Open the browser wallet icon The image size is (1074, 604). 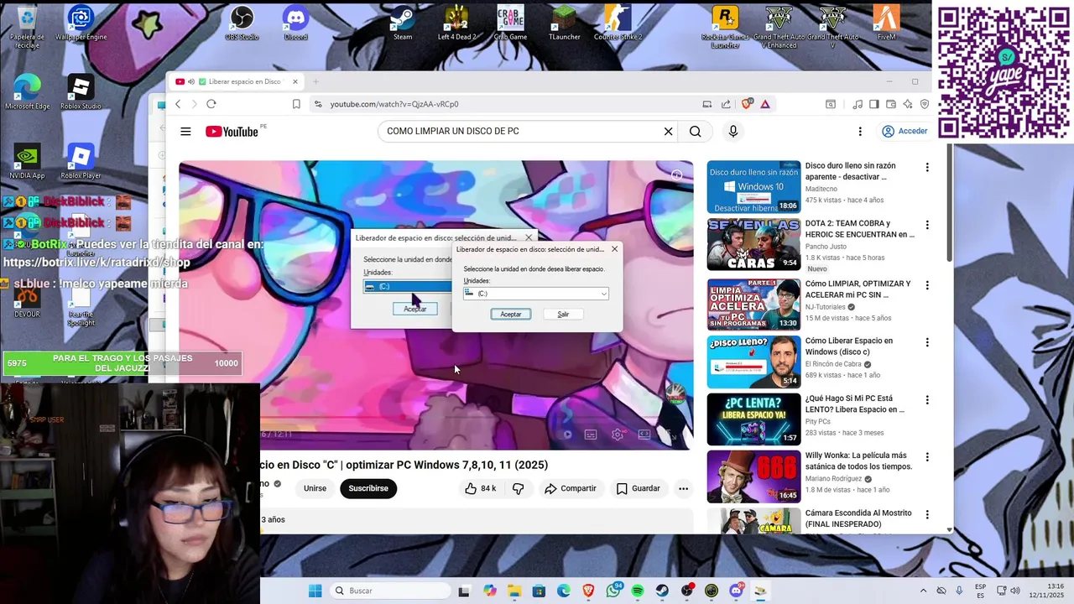(x=890, y=104)
